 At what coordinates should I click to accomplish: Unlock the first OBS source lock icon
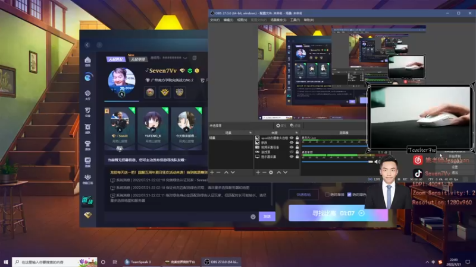coord(297,138)
